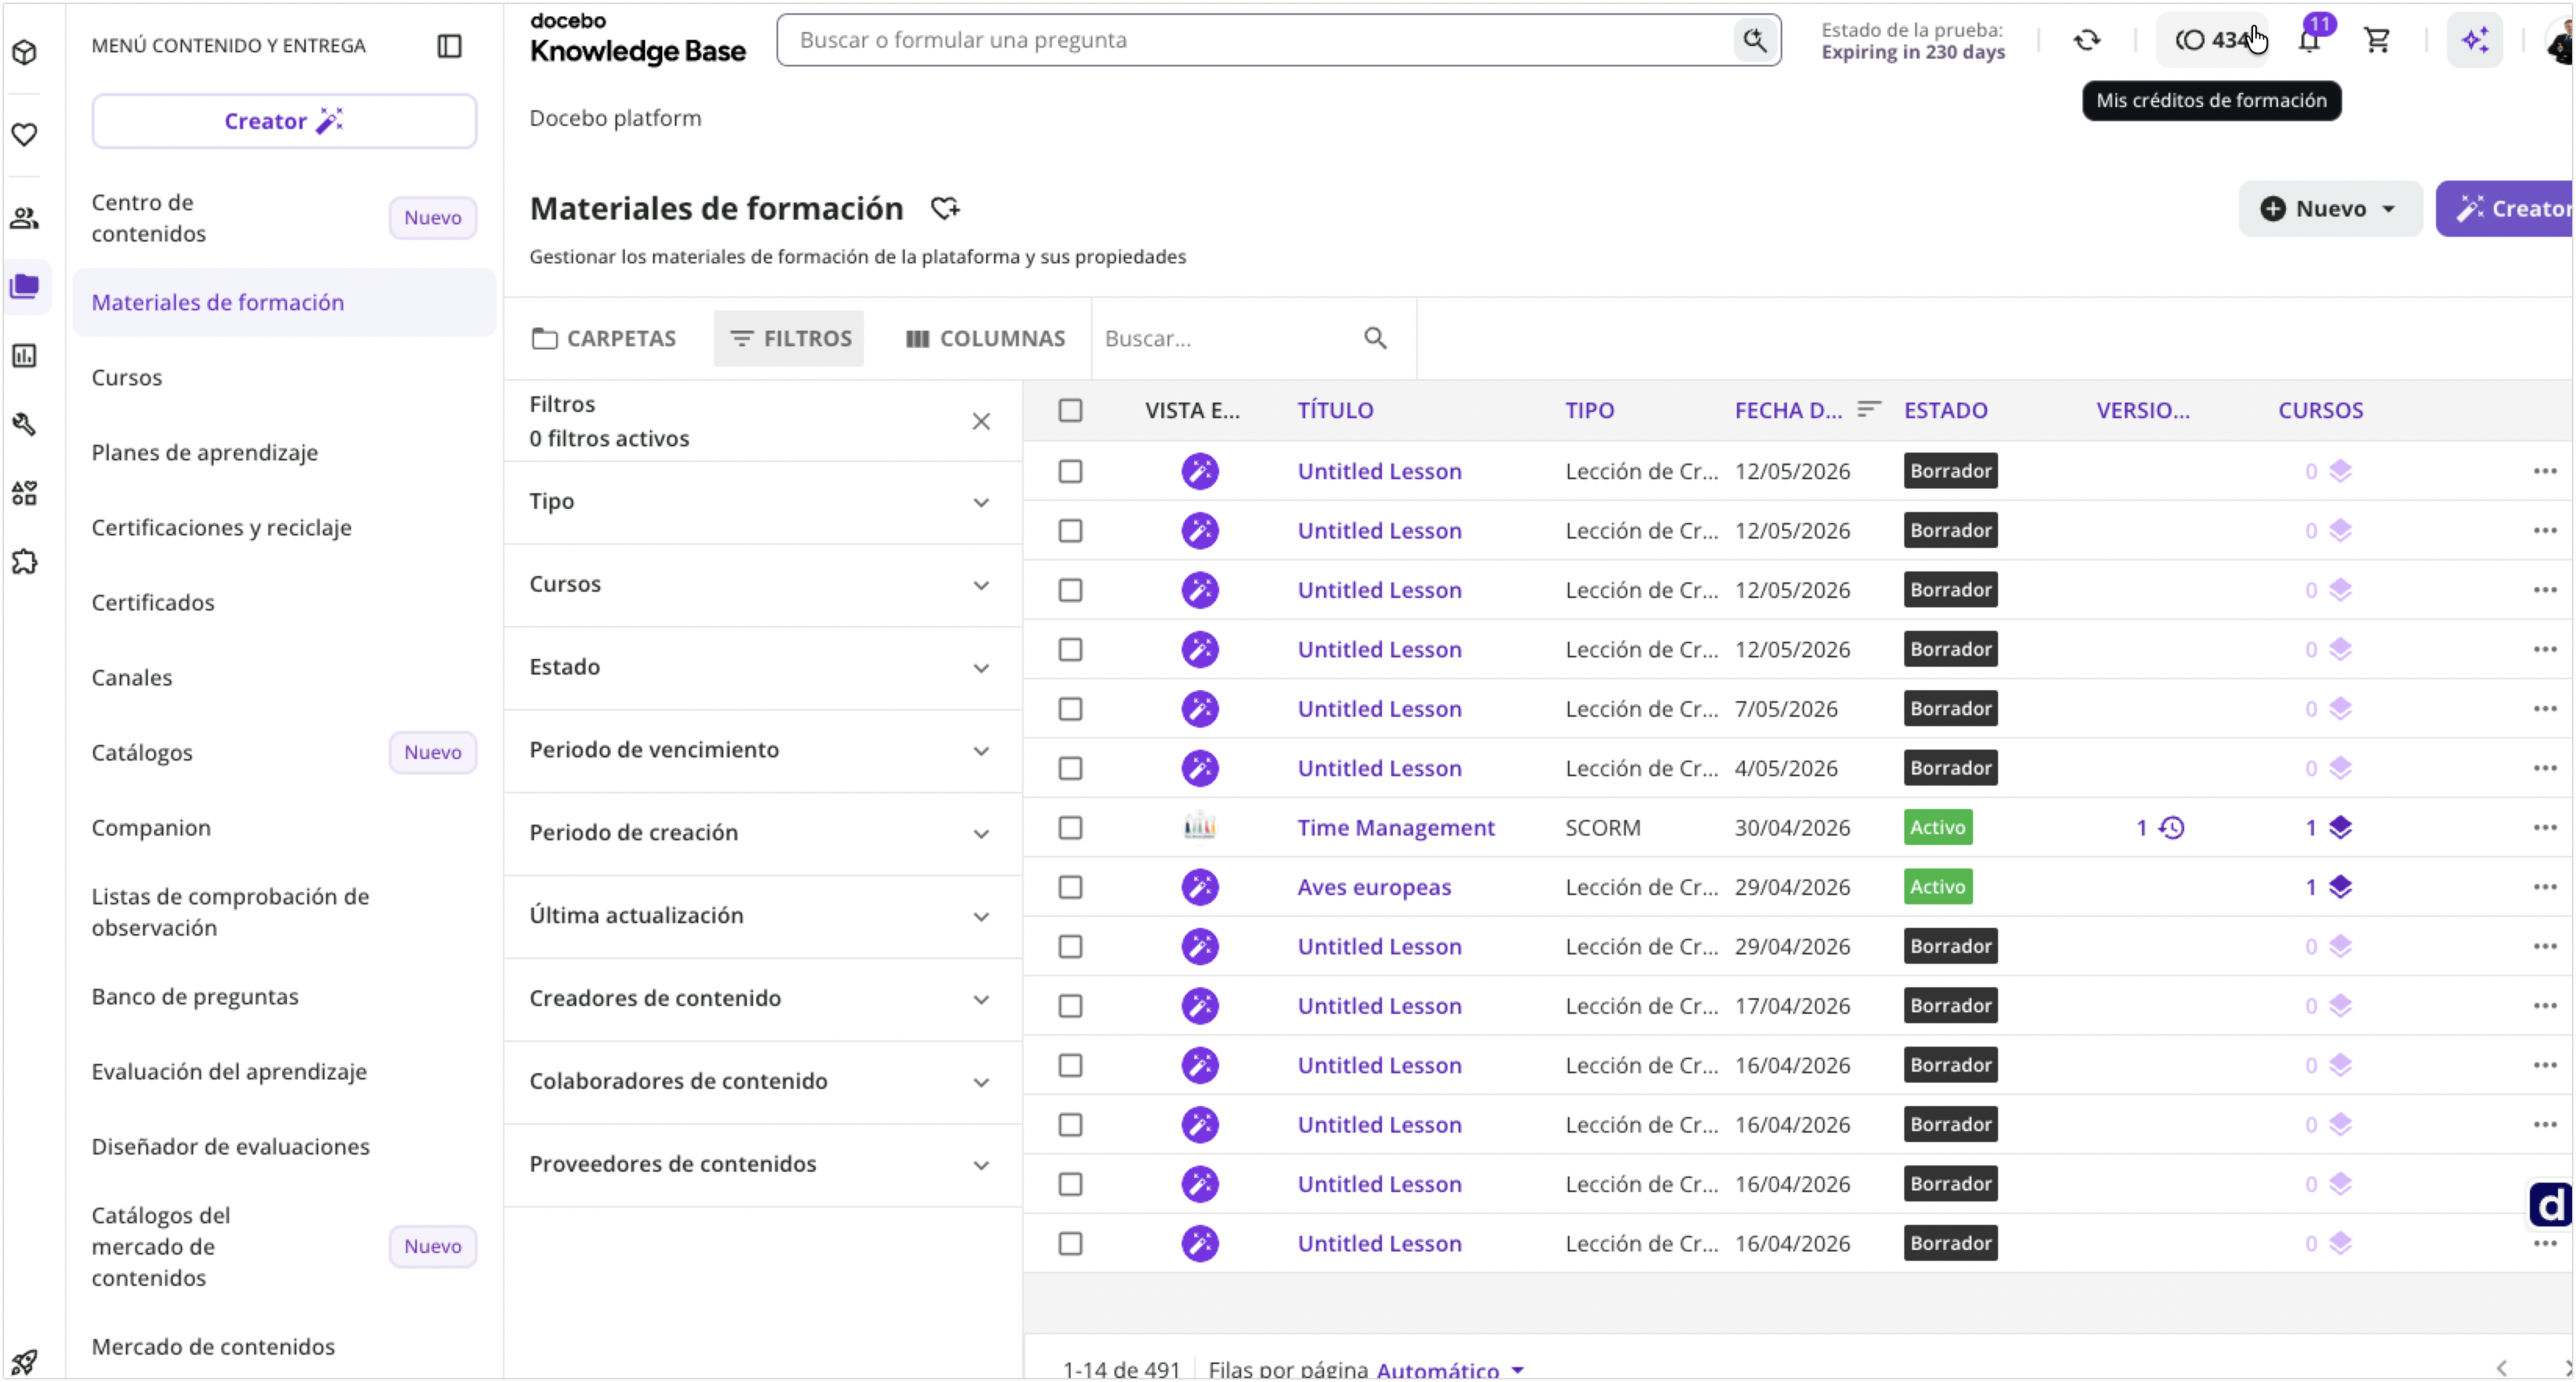The image size is (2576, 1382).
Task: Click the search magnifier in Knowledge Base bar
Action: 1754,40
